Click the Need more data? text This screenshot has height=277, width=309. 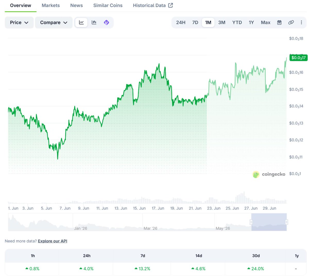(x=21, y=241)
